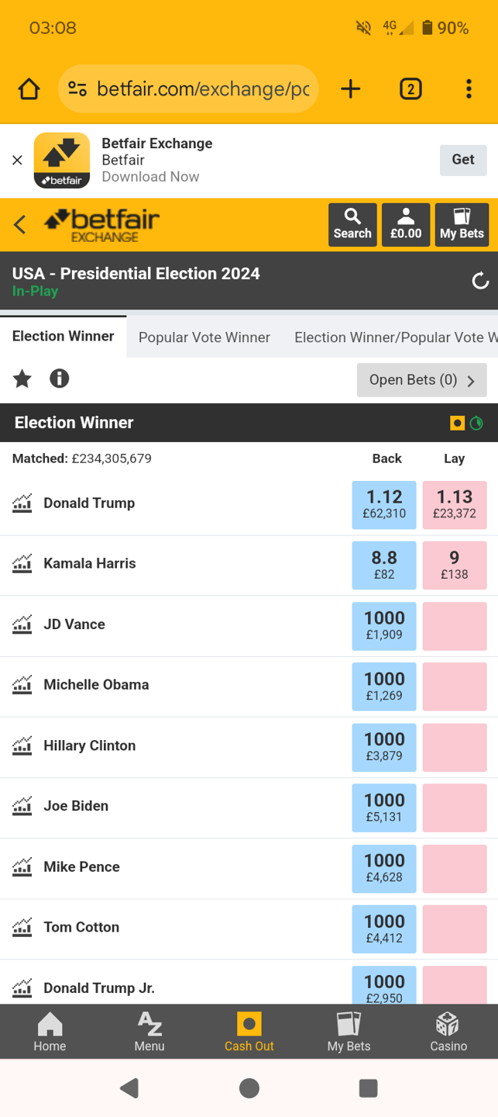Back Donald Trump at 1.12
This screenshot has height=1117, width=498.
point(384,505)
